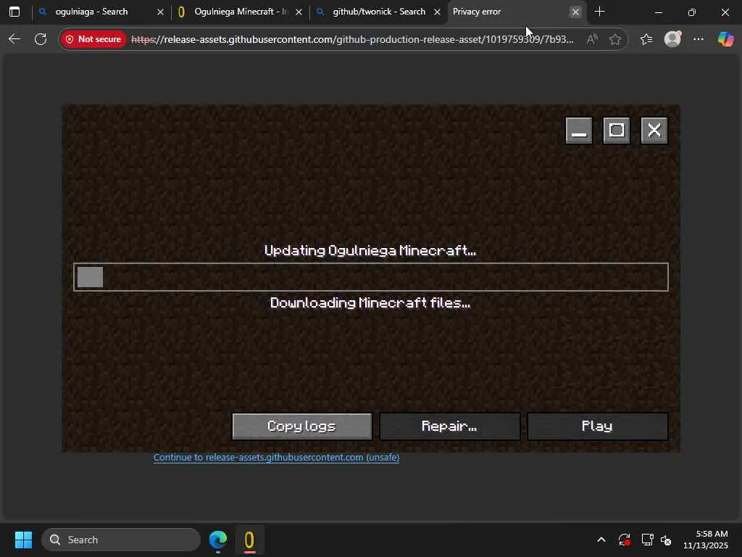Maximize the Ogulniega launcher window
This screenshot has height=557, width=742.
617,131
